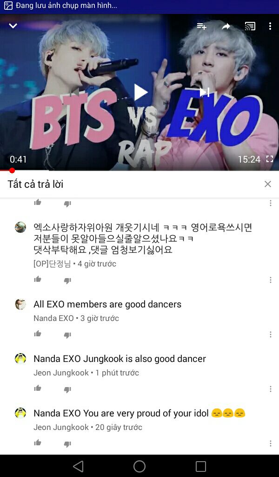Minimize the video with the down chevron
Screen dimensions: 279x477
tap(13, 26)
